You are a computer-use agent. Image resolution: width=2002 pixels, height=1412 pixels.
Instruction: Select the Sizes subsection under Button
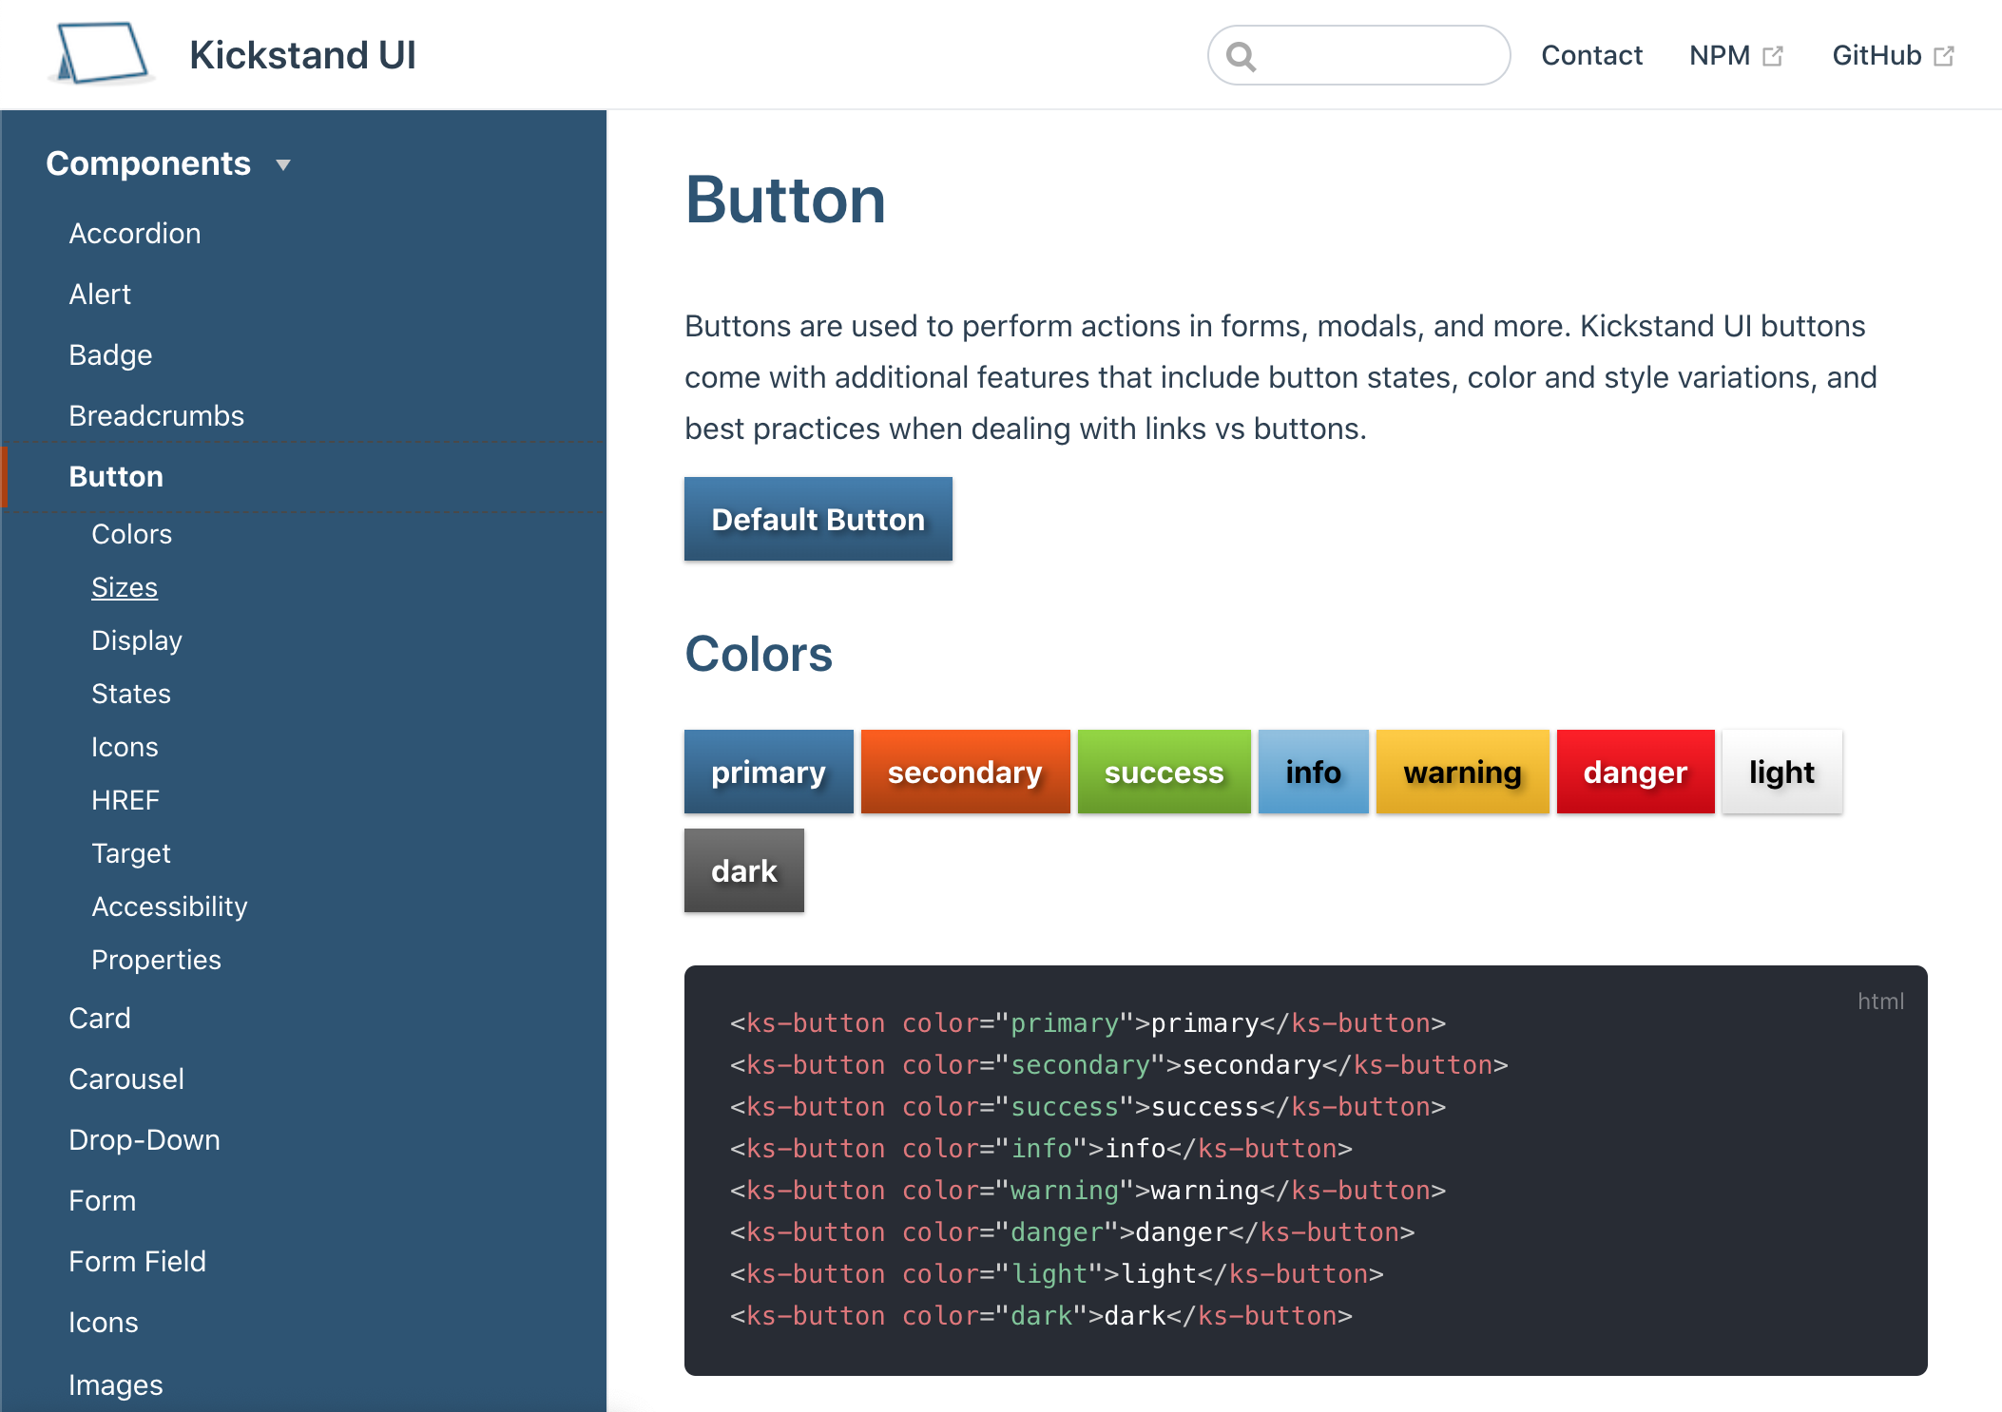click(125, 587)
